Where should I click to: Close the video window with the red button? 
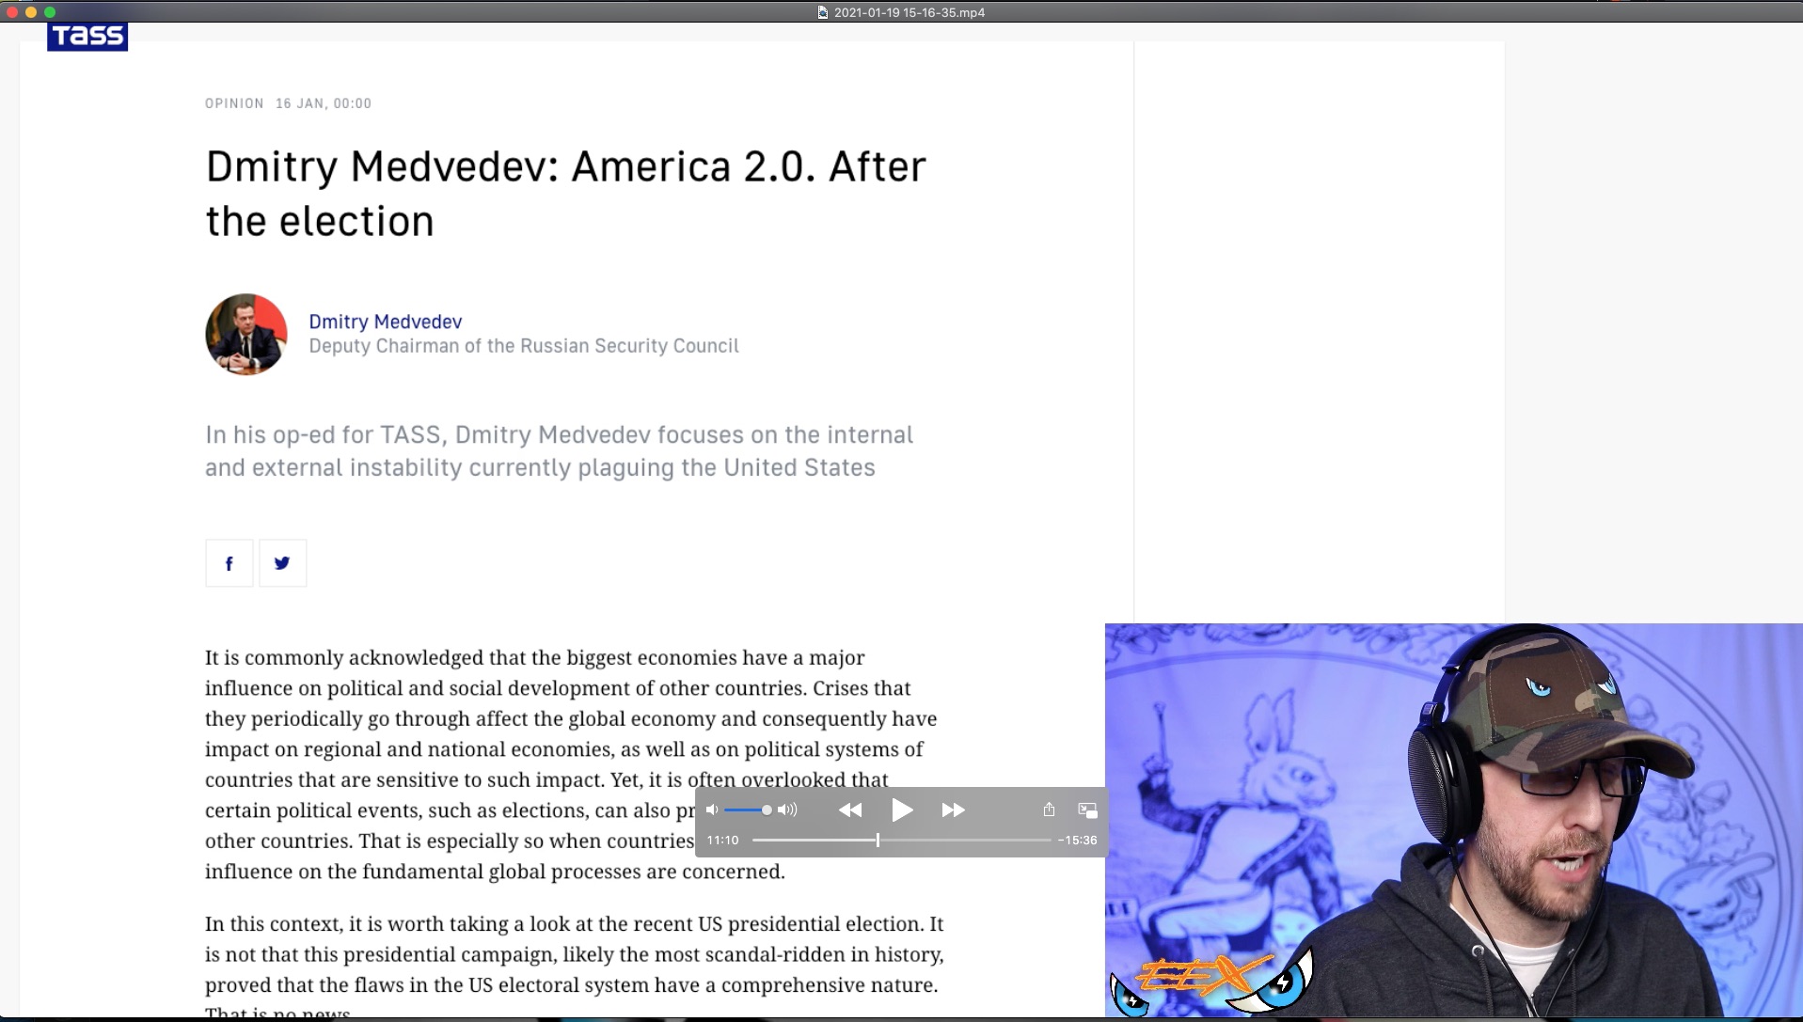[x=12, y=12]
